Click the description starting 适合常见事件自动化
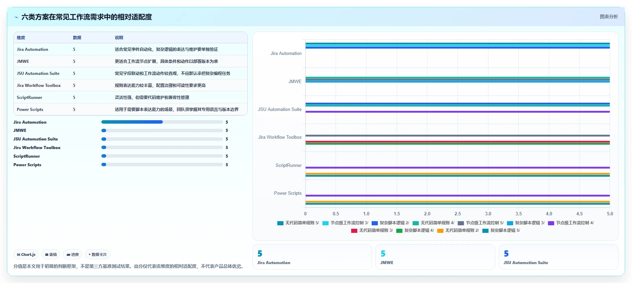This screenshot has height=283, width=632. [x=166, y=49]
